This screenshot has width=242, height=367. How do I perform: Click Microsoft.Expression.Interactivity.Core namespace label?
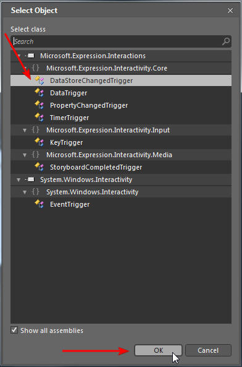107,68
